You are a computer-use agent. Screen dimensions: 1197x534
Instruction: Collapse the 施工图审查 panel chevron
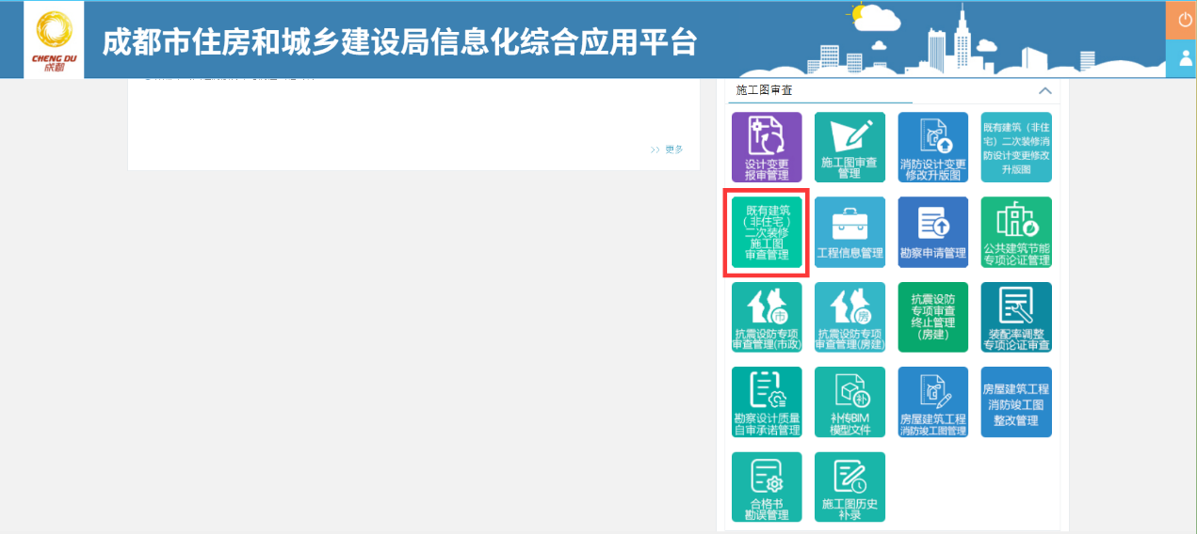1044,91
